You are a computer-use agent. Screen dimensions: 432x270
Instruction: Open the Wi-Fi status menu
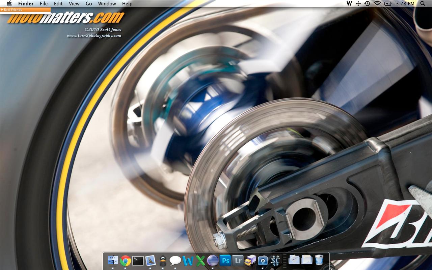[377, 4]
